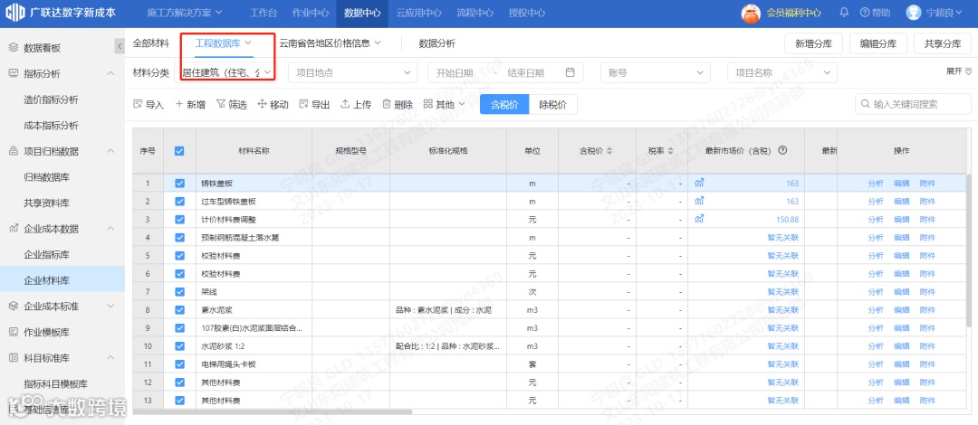
Task: Uncheck row 8 素水泥浆 checkbox
Action: point(179,310)
